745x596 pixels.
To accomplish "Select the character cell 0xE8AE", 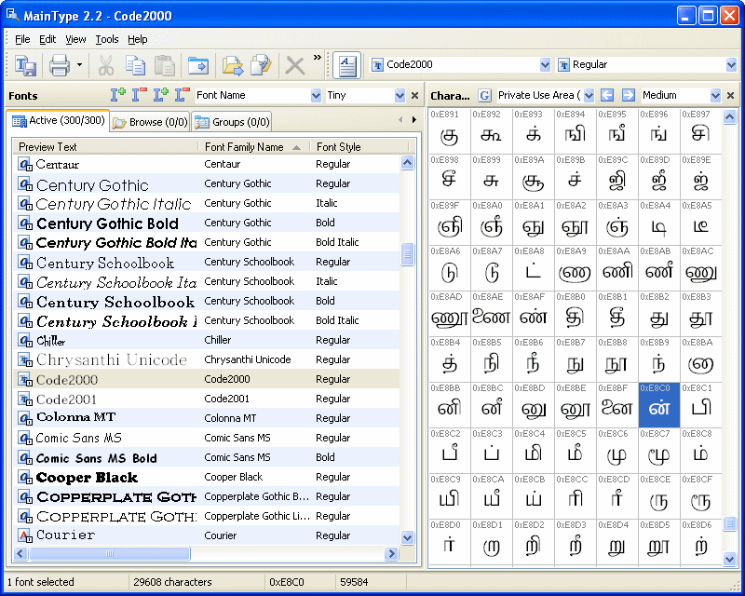I will pyautogui.click(x=492, y=314).
